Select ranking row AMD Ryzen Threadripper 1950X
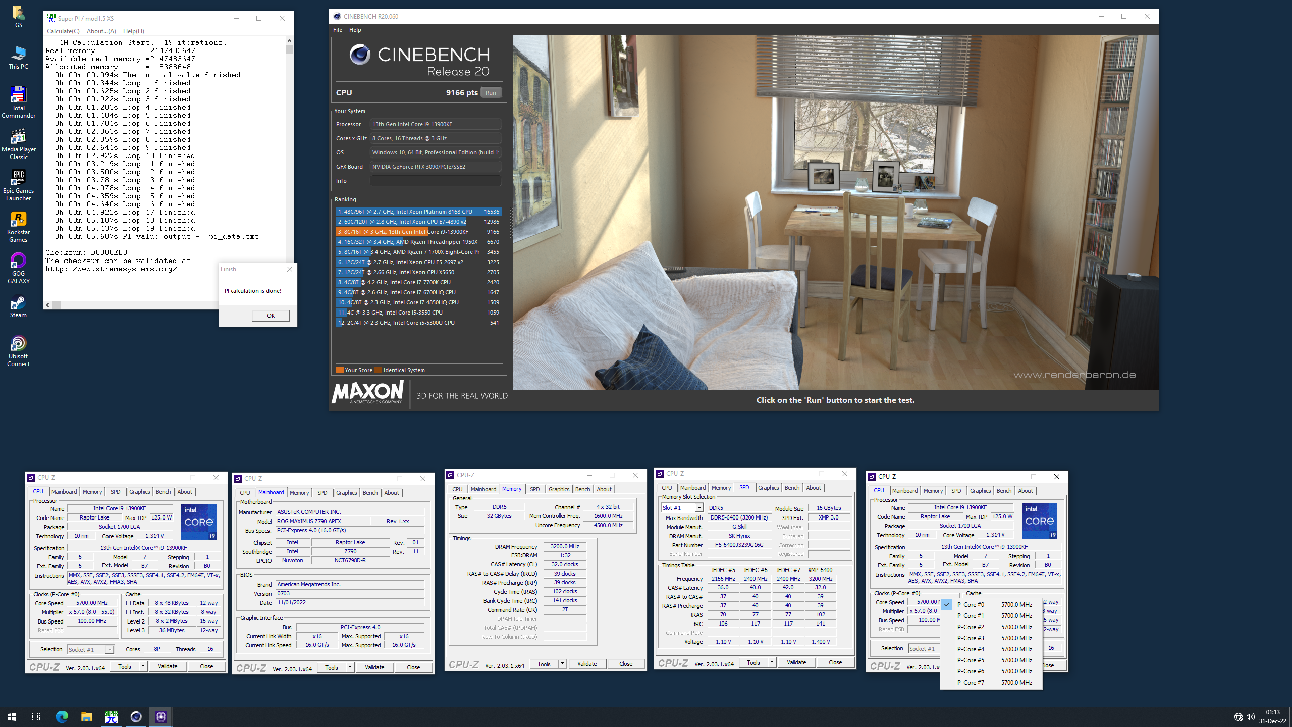This screenshot has width=1292, height=727. [x=418, y=242]
